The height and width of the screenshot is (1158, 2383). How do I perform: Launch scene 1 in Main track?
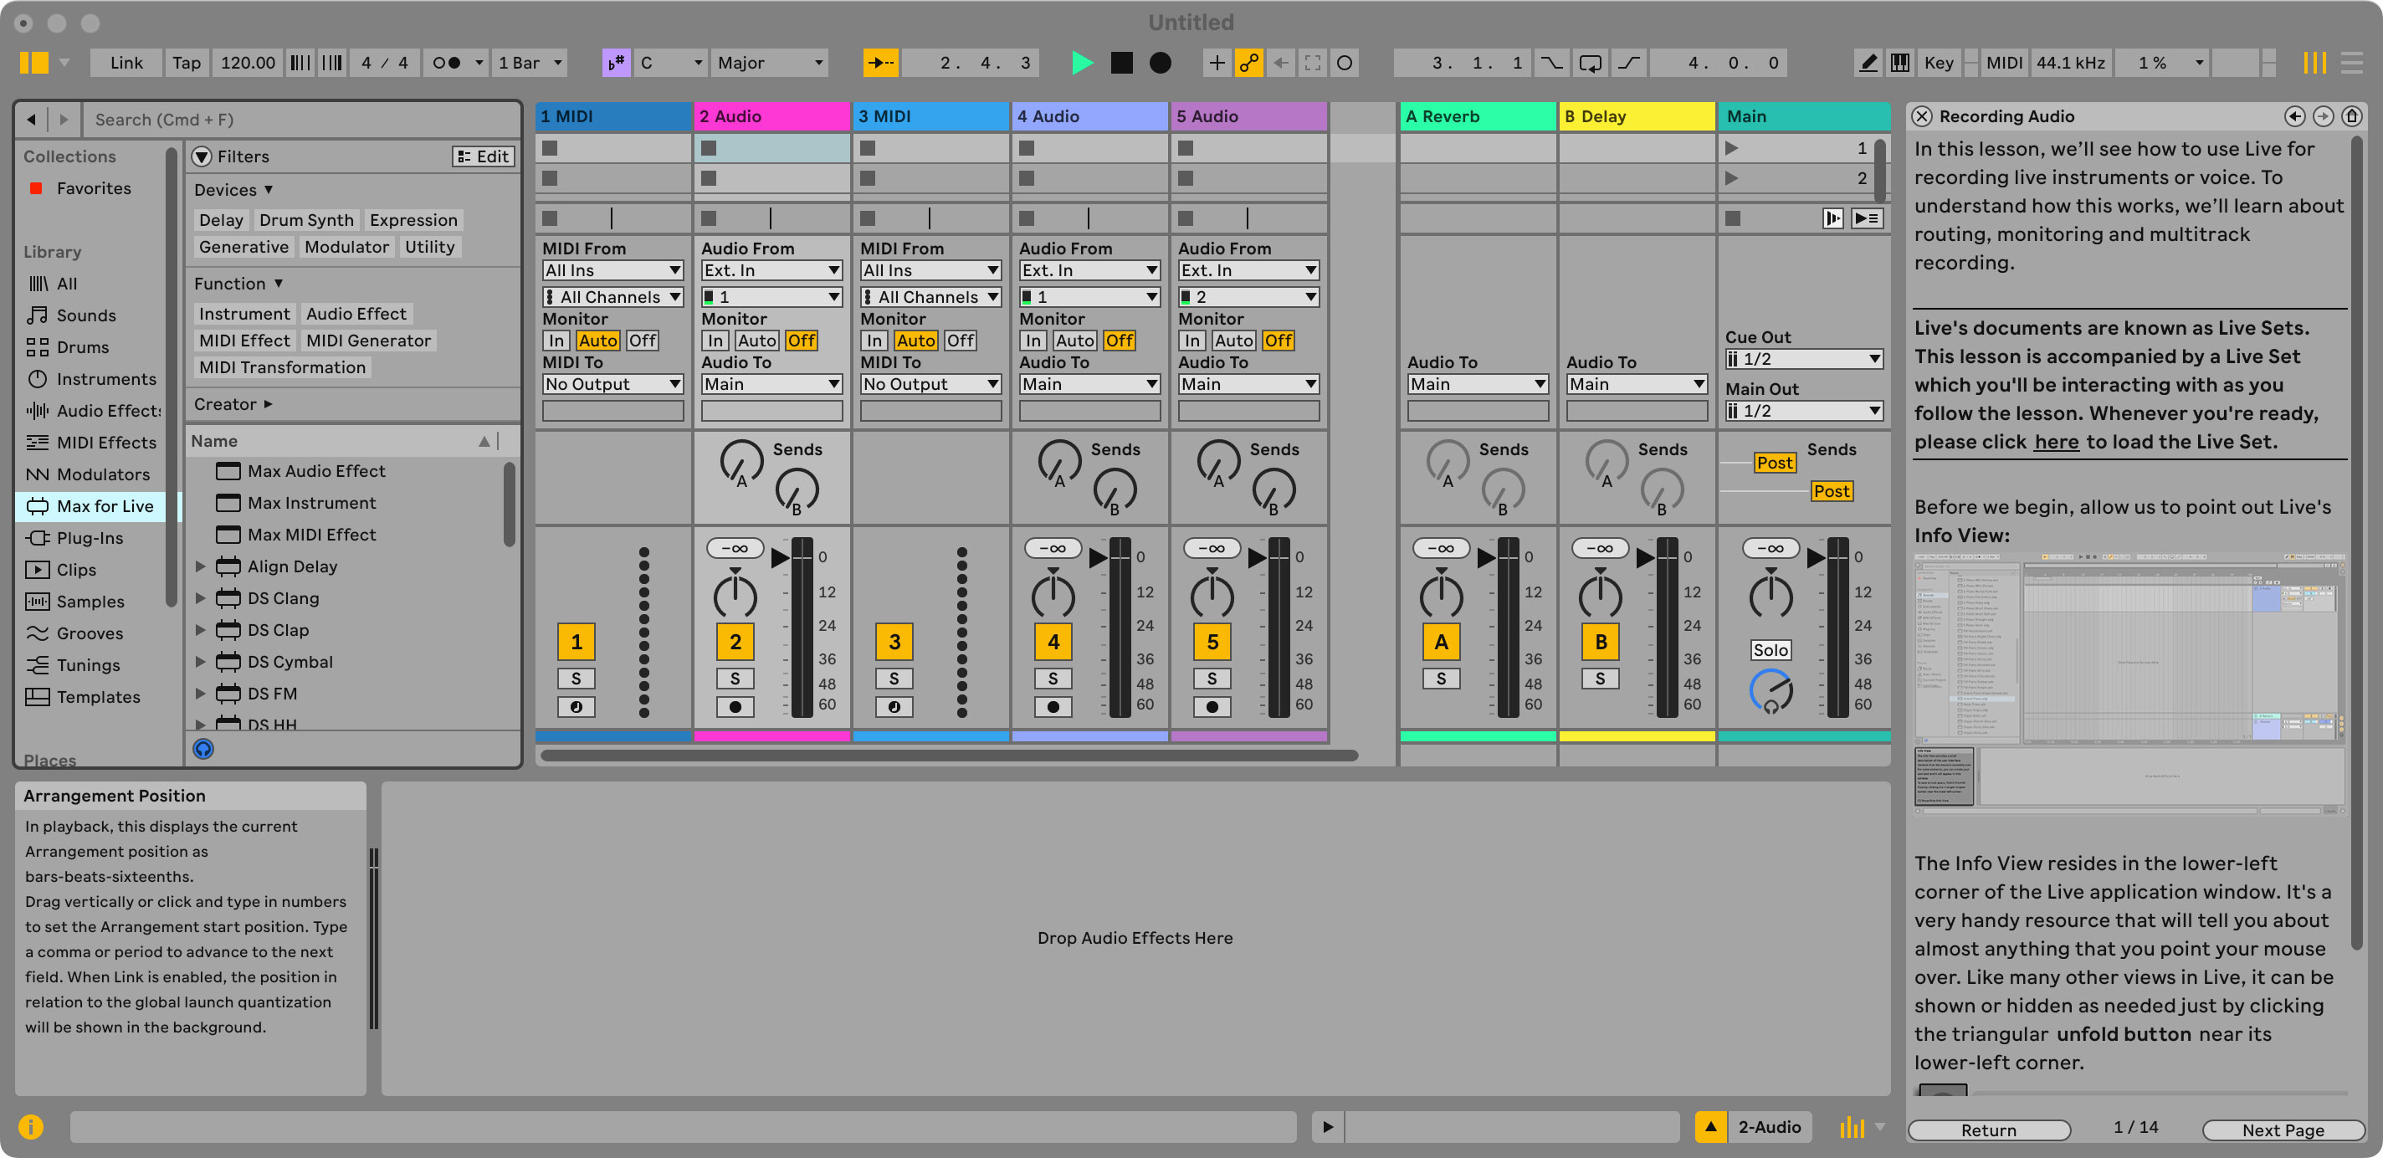1732,148
